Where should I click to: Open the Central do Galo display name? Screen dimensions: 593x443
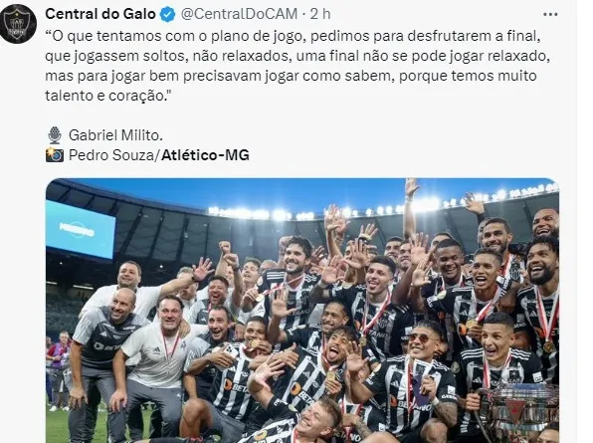(x=100, y=14)
